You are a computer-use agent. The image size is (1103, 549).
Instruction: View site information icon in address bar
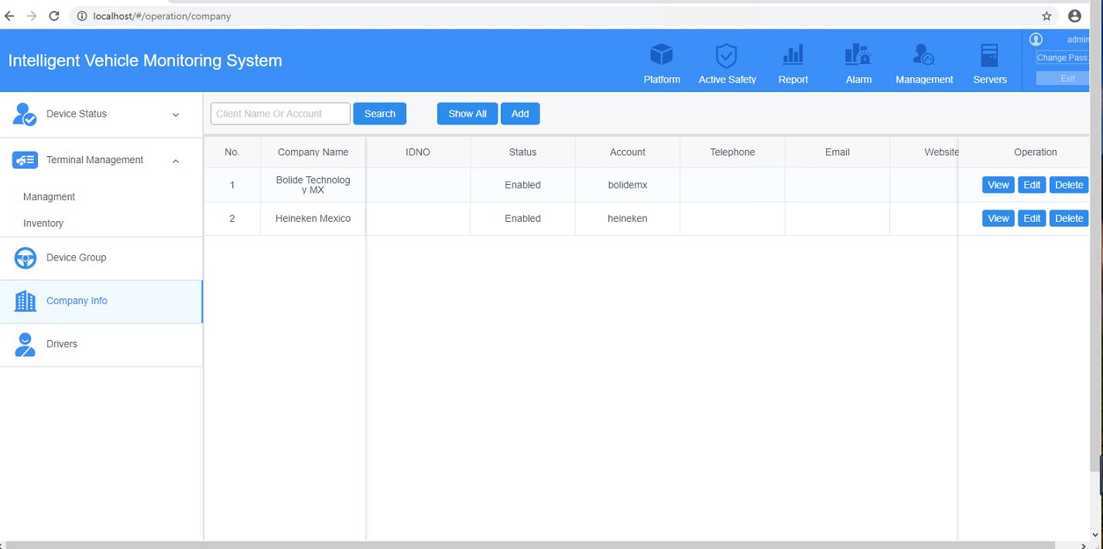click(x=82, y=15)
